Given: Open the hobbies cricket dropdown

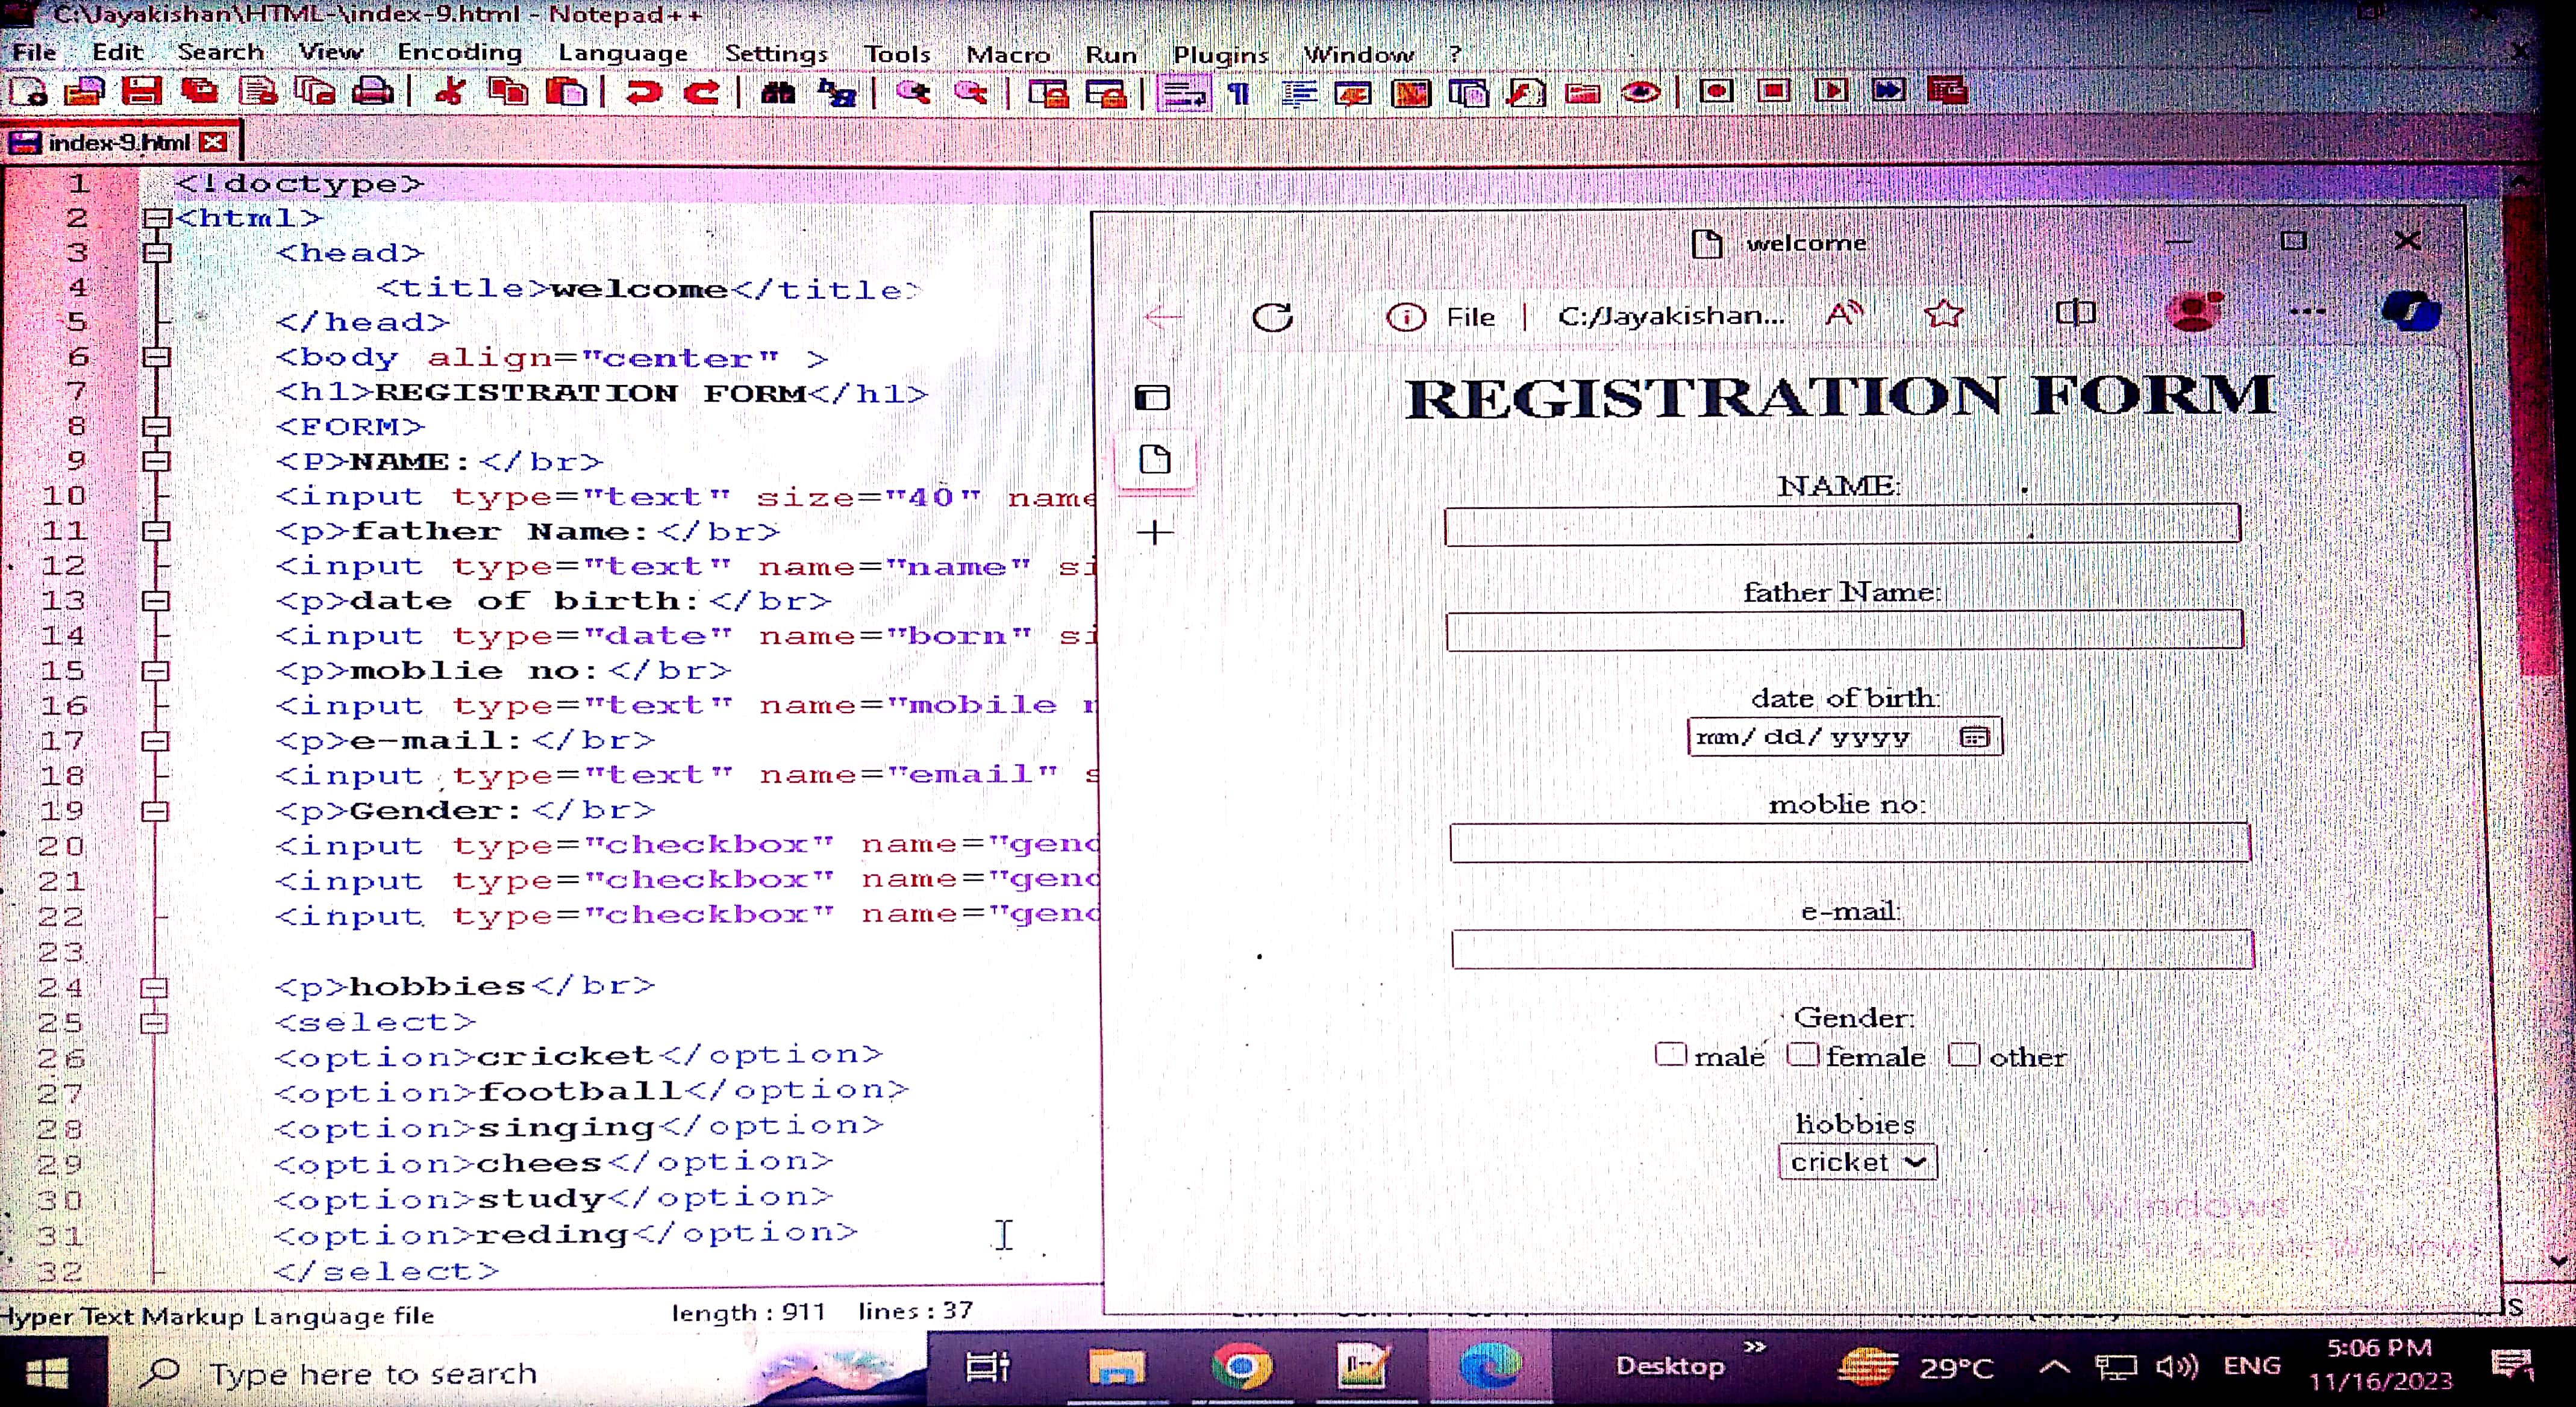Looking at the screenshot, I should point(1858,1162).
